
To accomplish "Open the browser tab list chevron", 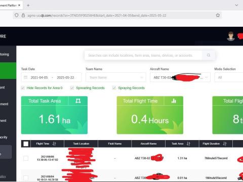I will click(x=236, y=5).
